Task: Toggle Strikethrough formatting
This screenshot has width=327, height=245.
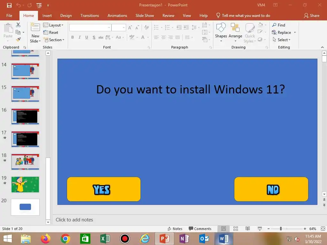Action: point(101,37)
